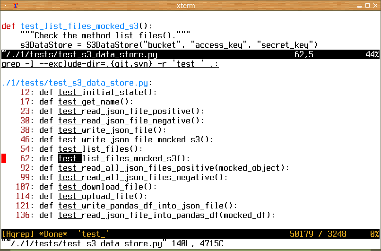This screenshot has width=381, height=251.
Task: Click the [Agrep] *Done* status label
Action: (x=34, y=234)
